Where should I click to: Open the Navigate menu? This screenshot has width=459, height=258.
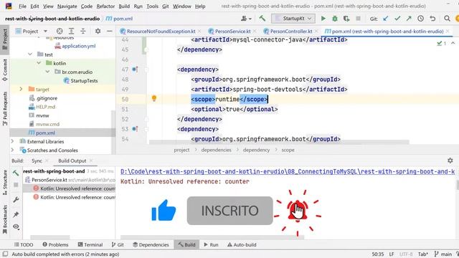click(x=67, y=6)
